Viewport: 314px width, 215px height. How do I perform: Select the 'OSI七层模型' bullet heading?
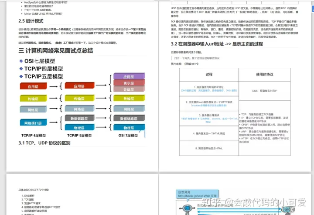pyautogui.click(x=40, y=61)
